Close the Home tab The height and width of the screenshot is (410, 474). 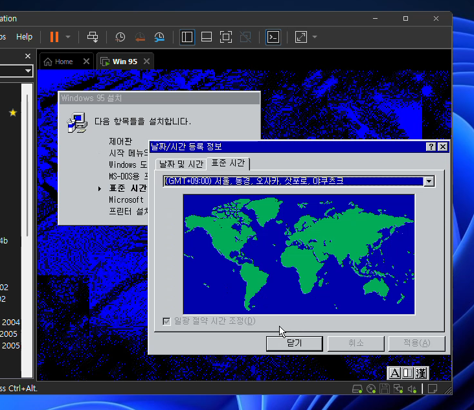point(86,62)
